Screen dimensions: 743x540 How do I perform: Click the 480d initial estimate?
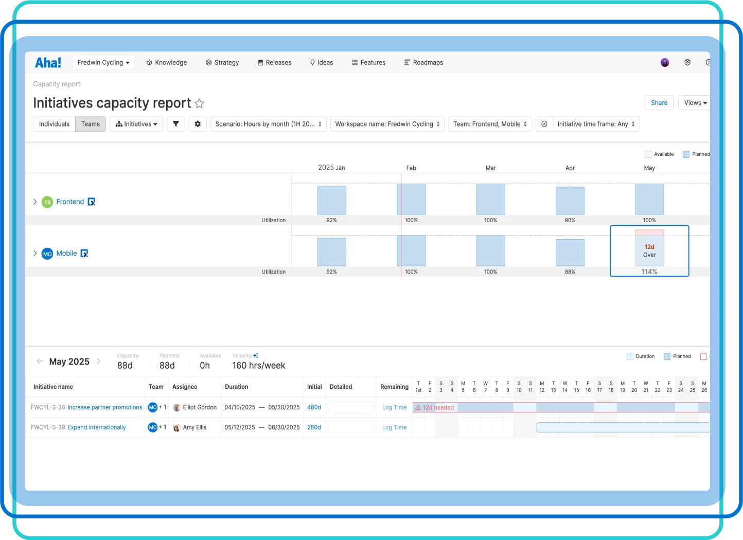314,407
